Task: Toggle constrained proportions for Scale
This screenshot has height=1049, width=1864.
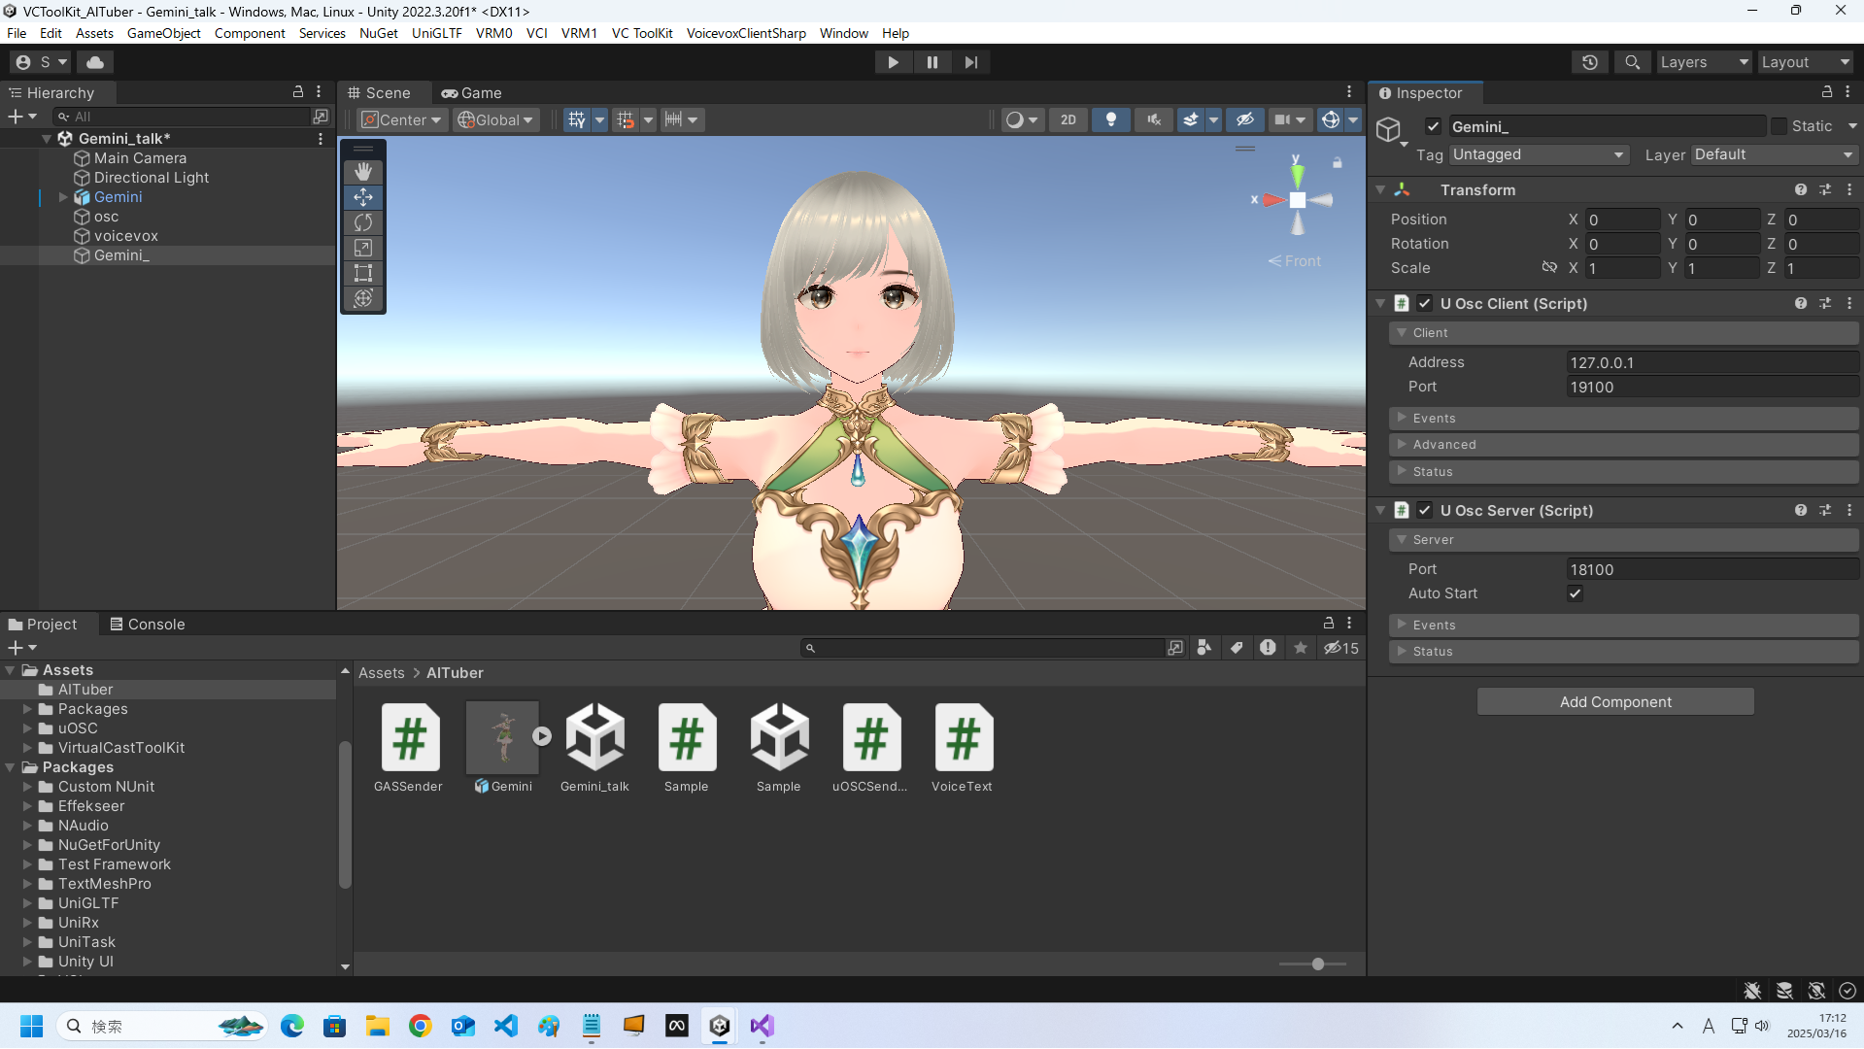Action: point(1549,268)
